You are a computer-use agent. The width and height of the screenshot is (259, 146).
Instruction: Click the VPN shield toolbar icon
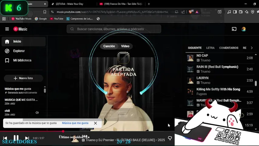(x=253, y=12)
